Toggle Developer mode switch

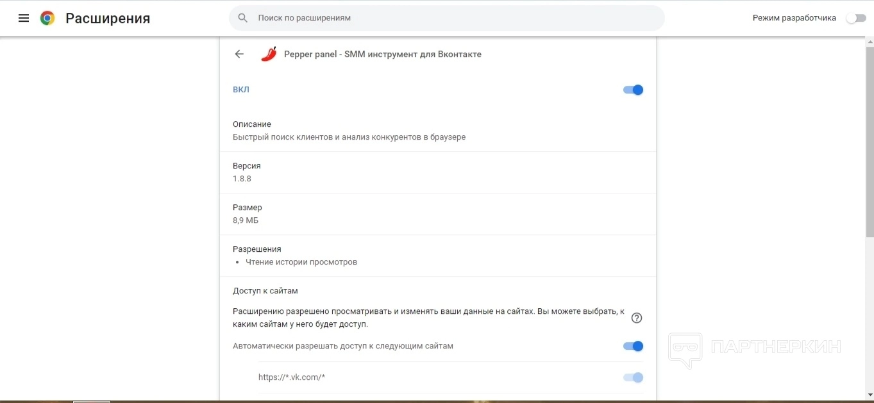click(x=855, y=18)
